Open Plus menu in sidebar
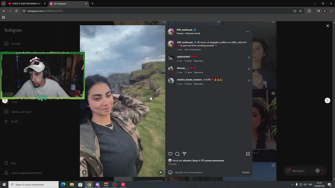The width and height of the screenshot is (335, 188). coord(10,163)
